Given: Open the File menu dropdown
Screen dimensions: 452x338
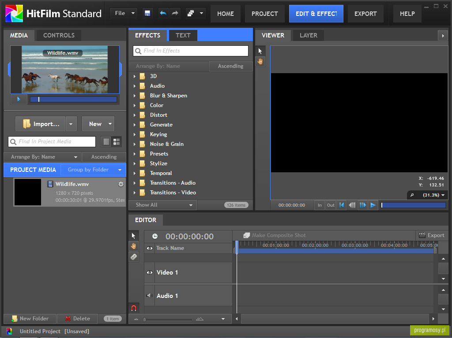Looking at the screenshot, I should [x=124, y=13].
